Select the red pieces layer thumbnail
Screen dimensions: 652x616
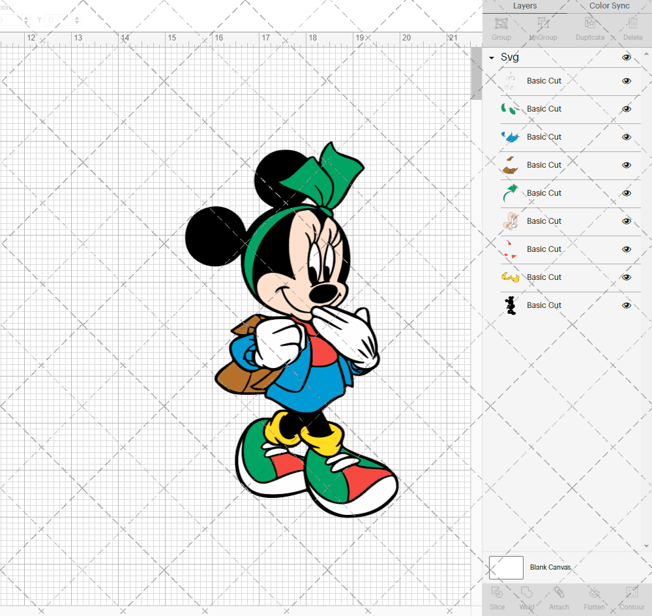(x=511, y=249)
